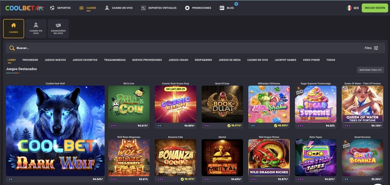Open the Mental game thumbnail
390x185 pixels.
tap(222, 157)
